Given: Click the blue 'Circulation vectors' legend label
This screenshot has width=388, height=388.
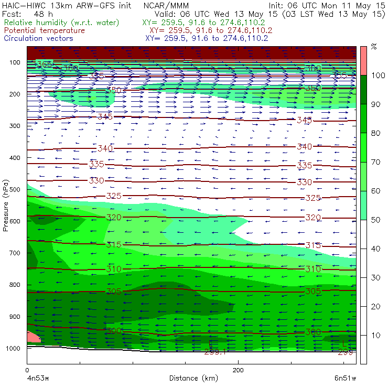Looking at the screenshot, I should coord(39,38).
